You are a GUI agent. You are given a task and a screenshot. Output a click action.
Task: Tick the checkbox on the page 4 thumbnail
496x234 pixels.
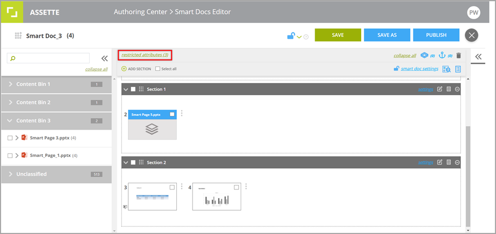[x=236, y=187]
